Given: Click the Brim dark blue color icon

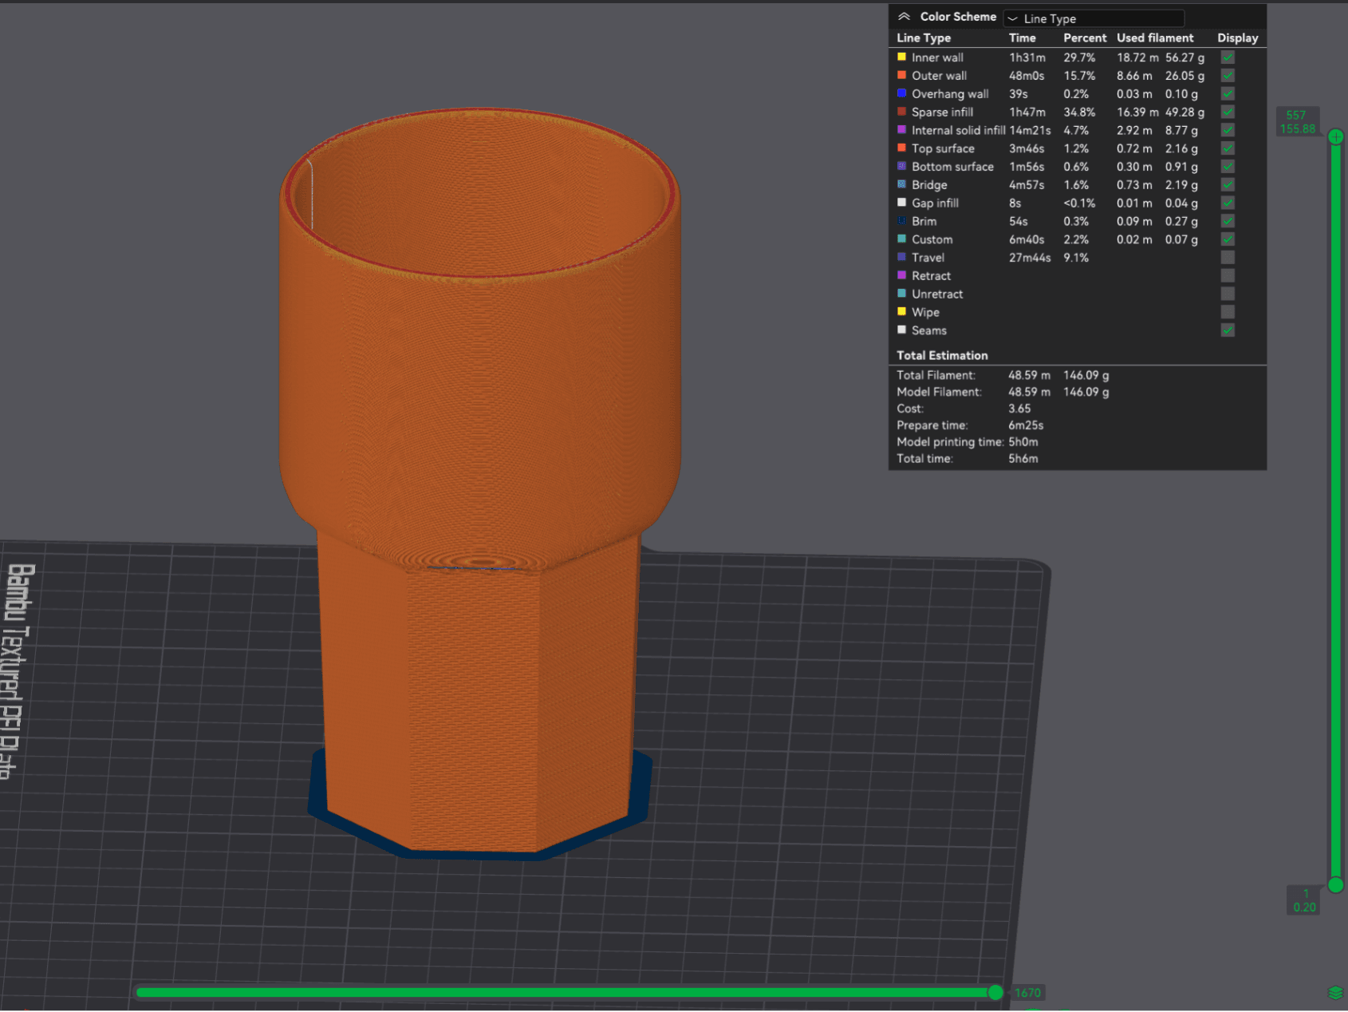Looking at the screenshot, I should pos(901,221).
